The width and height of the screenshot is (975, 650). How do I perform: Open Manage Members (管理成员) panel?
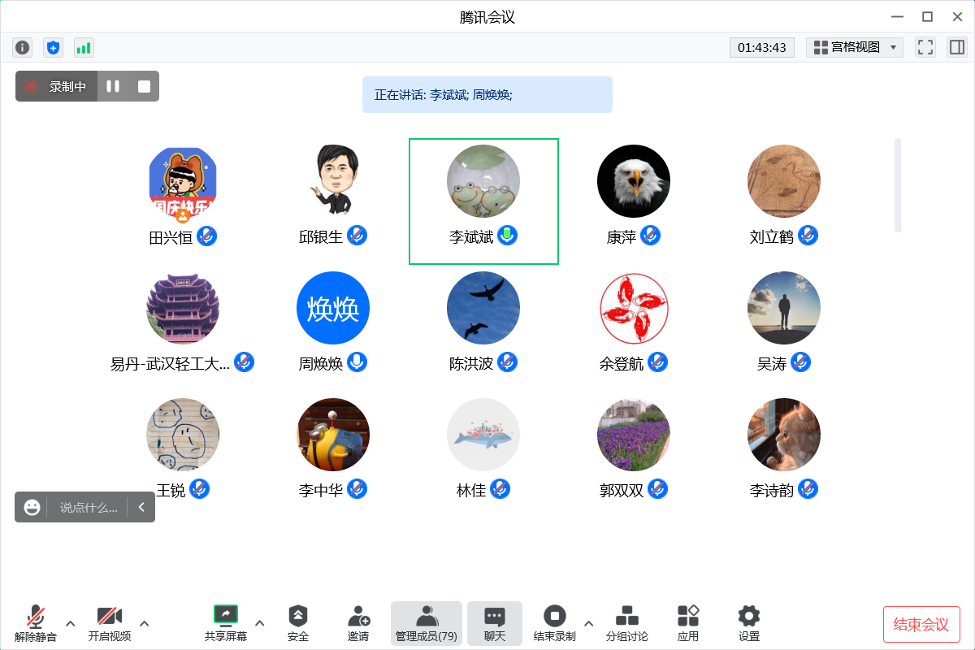pyautogui.click(x=426, y=623)
